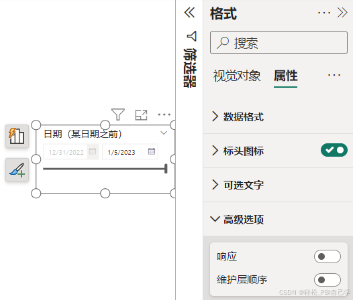This screenshot has height=300, width=353.
Task: Click the disabled 12/31/2022 start date field
Action: coord(71,152)
